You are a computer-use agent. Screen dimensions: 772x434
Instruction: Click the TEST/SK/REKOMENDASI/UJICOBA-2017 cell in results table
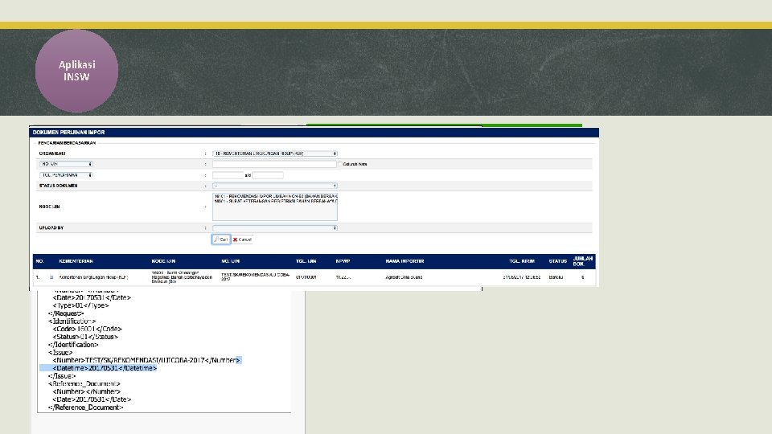coord(255,277)
